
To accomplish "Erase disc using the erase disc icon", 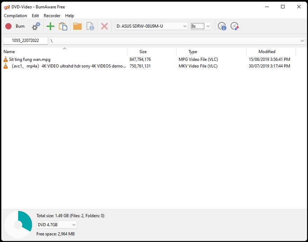I will 234,26.
